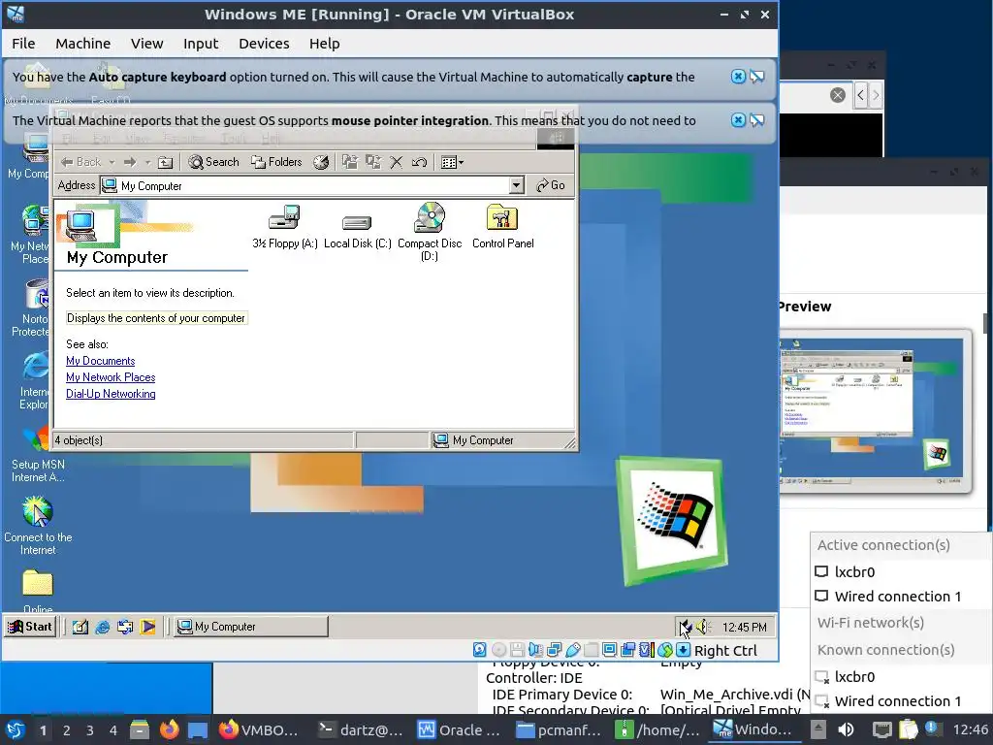993x745 pixels.
Task: Expand the Back history dropdown arrow
Action: coord(112,162)
